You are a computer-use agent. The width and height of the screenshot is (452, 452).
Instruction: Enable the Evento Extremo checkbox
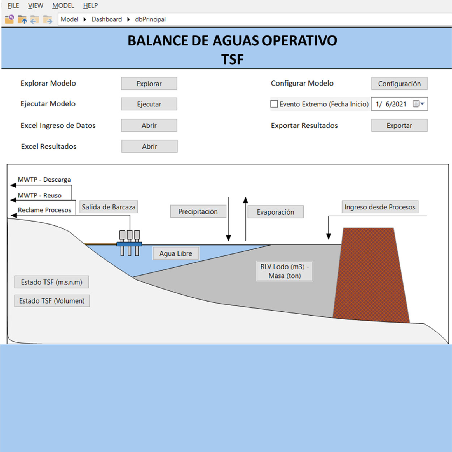point(274,104)
